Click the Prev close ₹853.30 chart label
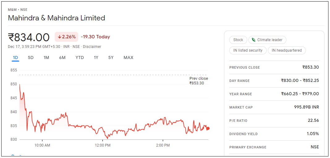 pyautogui.click(x=199, y=81)
